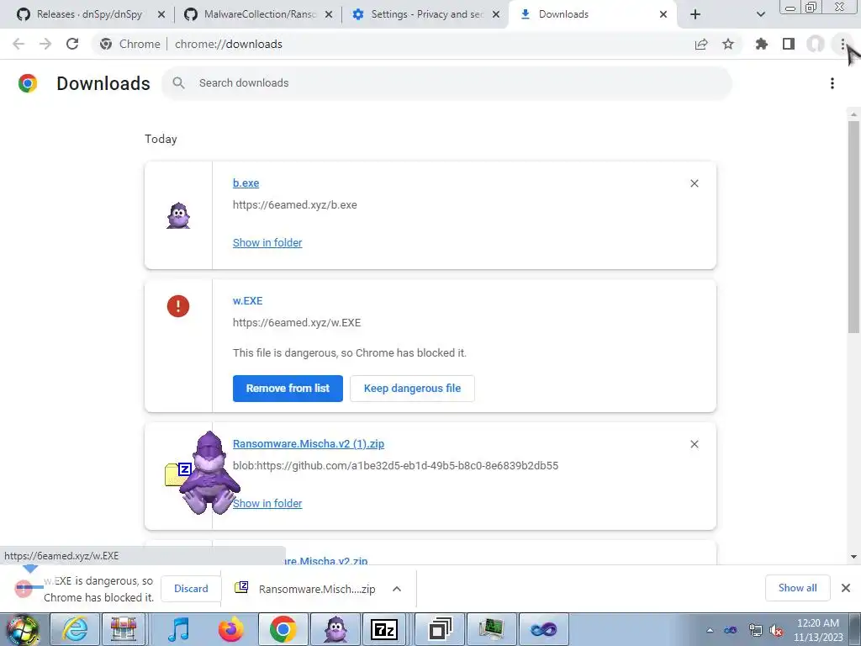
Task: Show Ransomware.Mischa.v2 (1).zip in folder
Action: (267, 503)
